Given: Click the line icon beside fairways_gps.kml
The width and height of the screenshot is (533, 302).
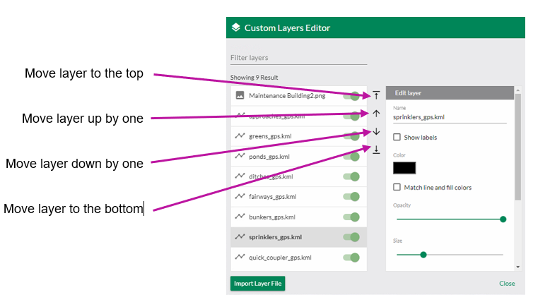Looking at the screenshot, I should pos(240,196).
